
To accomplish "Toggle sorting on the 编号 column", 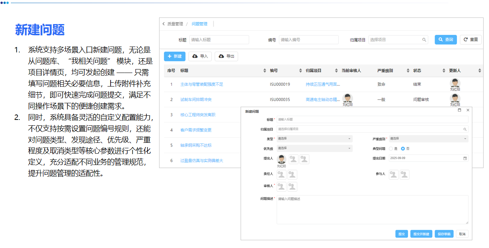I will coord(300,70).
